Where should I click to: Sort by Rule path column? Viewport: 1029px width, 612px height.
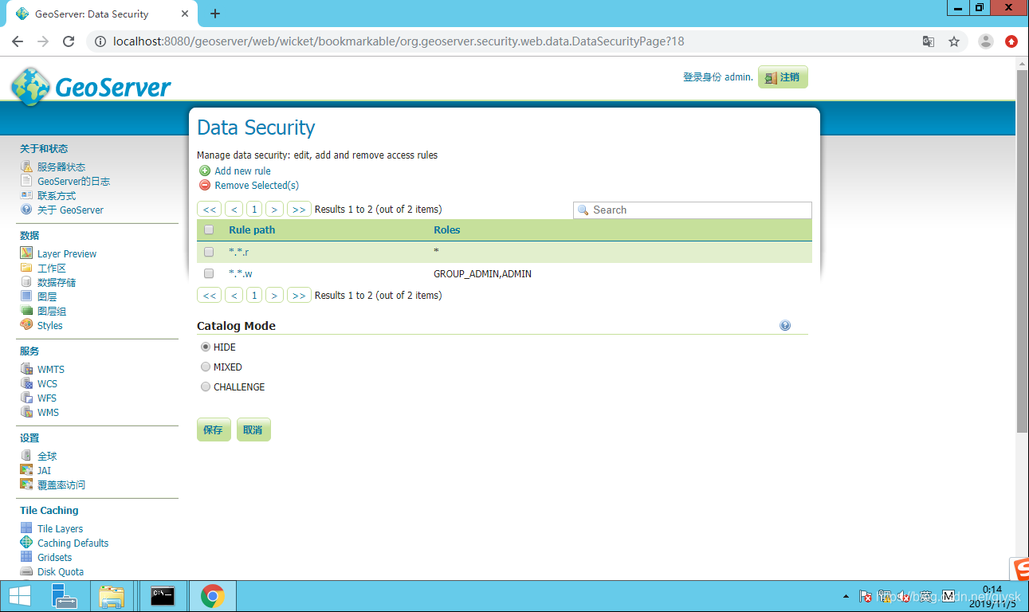point(252,230)
